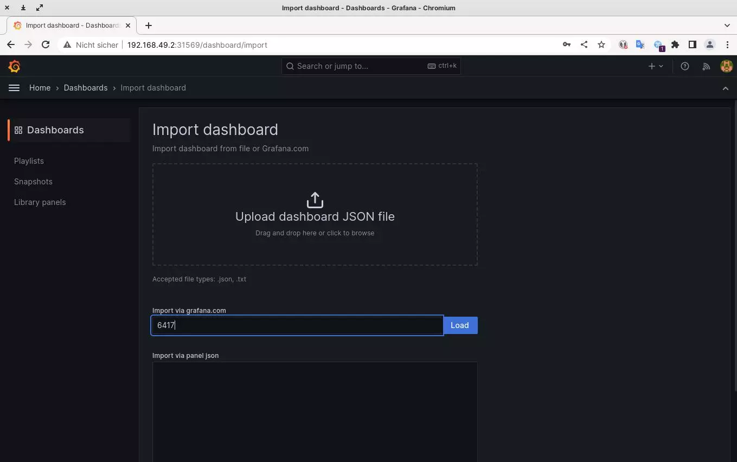The image size is (737, 462).
Task: Bookmark this page with star icon
Action: pos(601,45)
